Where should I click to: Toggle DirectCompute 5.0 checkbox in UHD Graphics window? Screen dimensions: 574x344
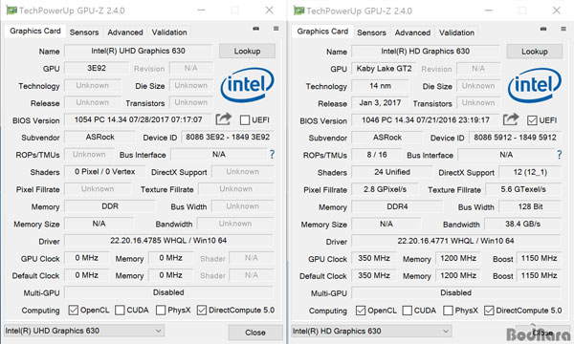(x=202, y=310)
